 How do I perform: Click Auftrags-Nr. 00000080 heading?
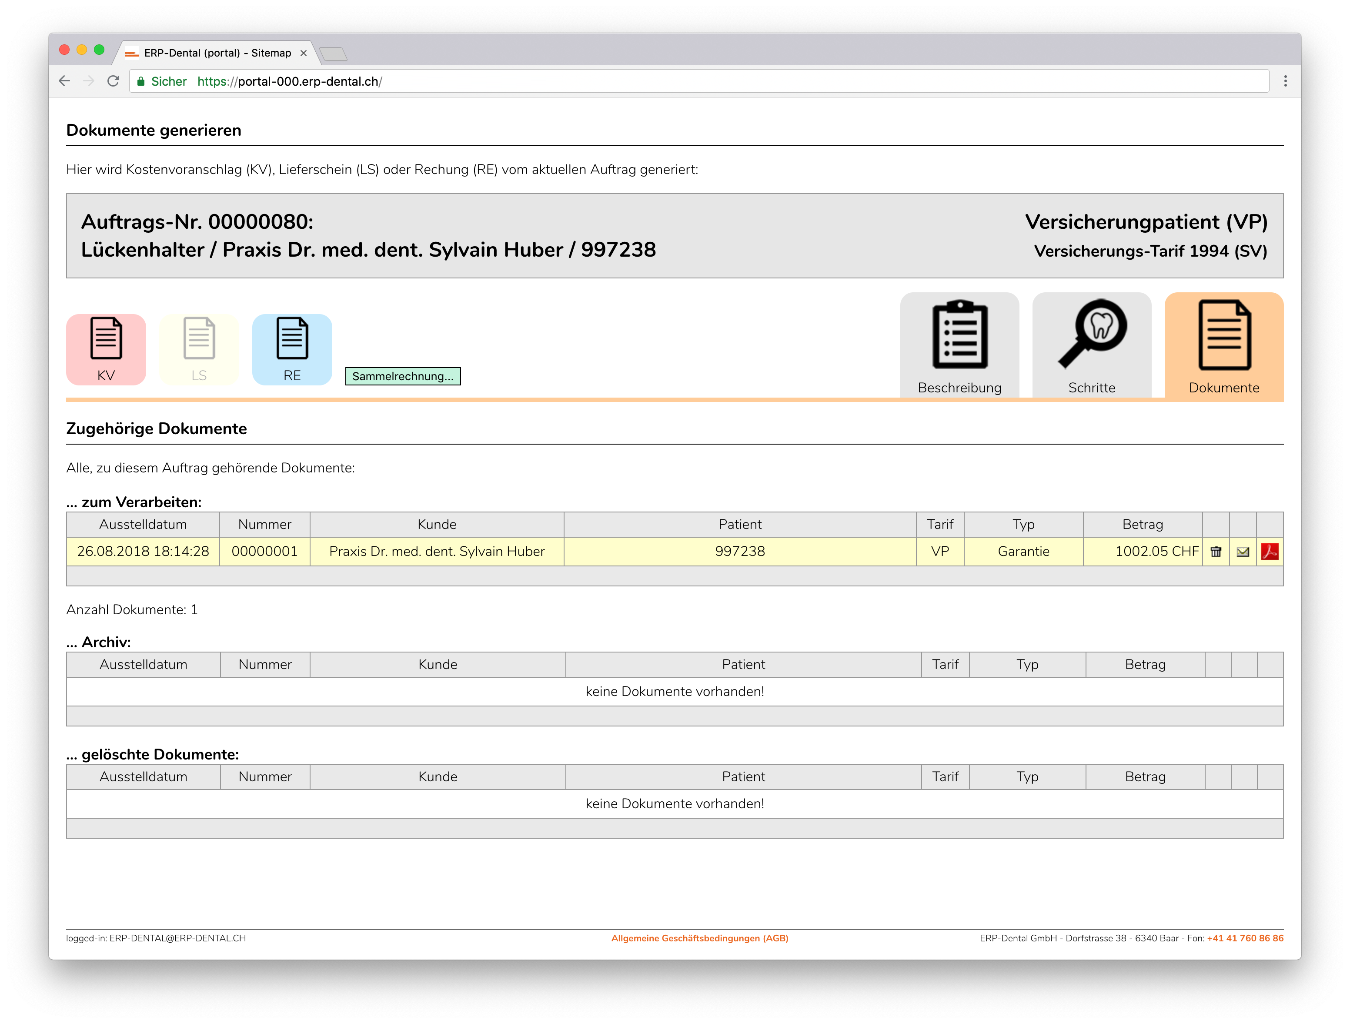(197, 221)
